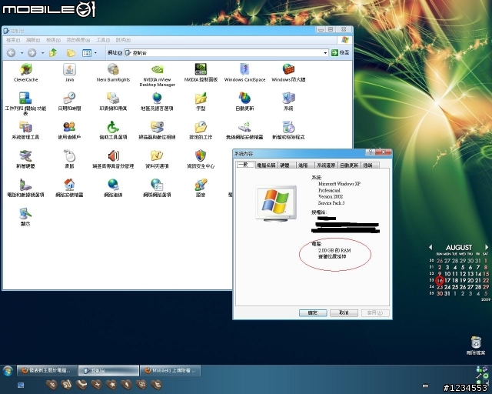Image resolution: width=492 pixels, height=394 pixels.
Task: Click the help question-mark button in System Properties
Action: (371, 152)
